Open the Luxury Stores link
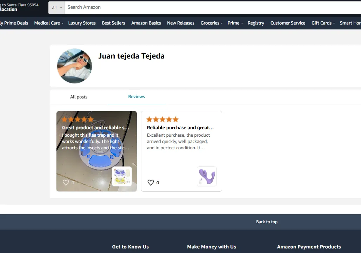Screen dimensions: 361x253 [x=82, y=23]
